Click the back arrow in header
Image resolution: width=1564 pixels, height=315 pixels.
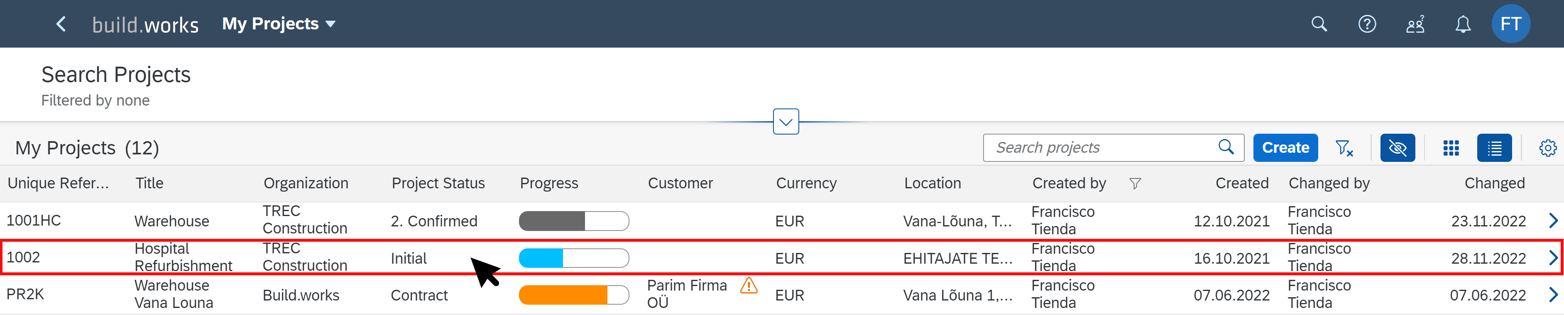(x=61, y=24)
